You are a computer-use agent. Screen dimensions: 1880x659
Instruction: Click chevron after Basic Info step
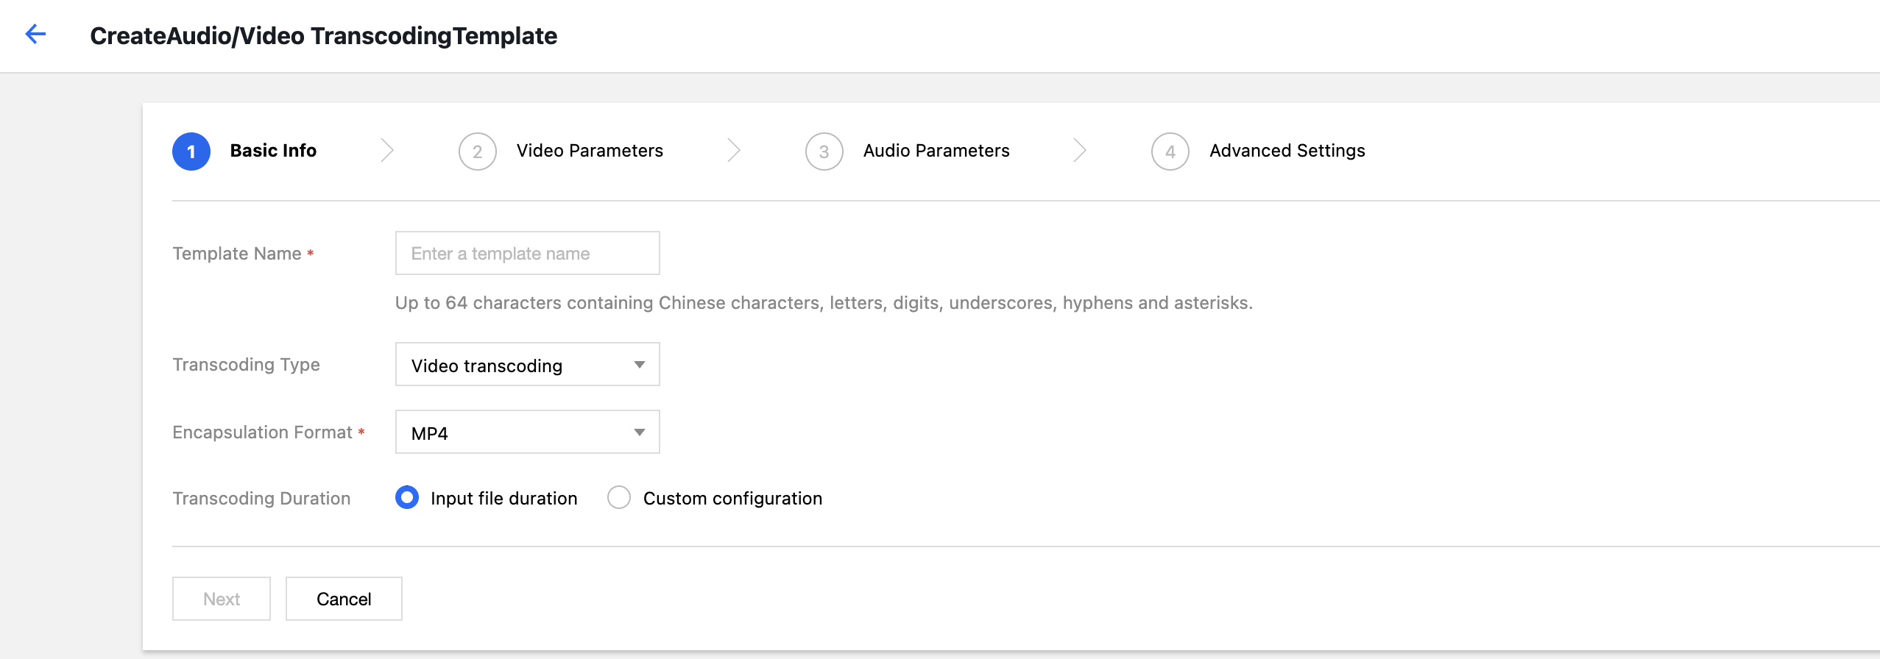[x=387, y=150]
